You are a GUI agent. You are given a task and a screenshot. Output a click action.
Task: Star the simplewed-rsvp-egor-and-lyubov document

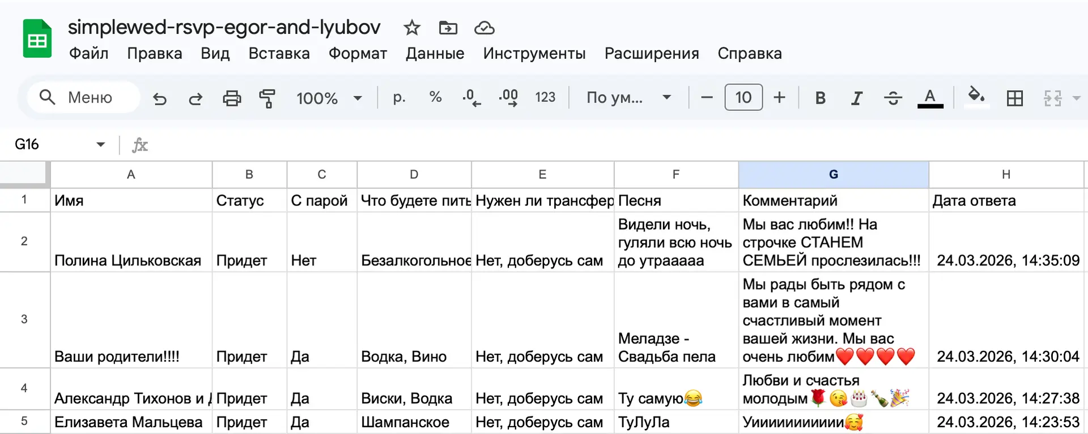click(x=412, y=28)
